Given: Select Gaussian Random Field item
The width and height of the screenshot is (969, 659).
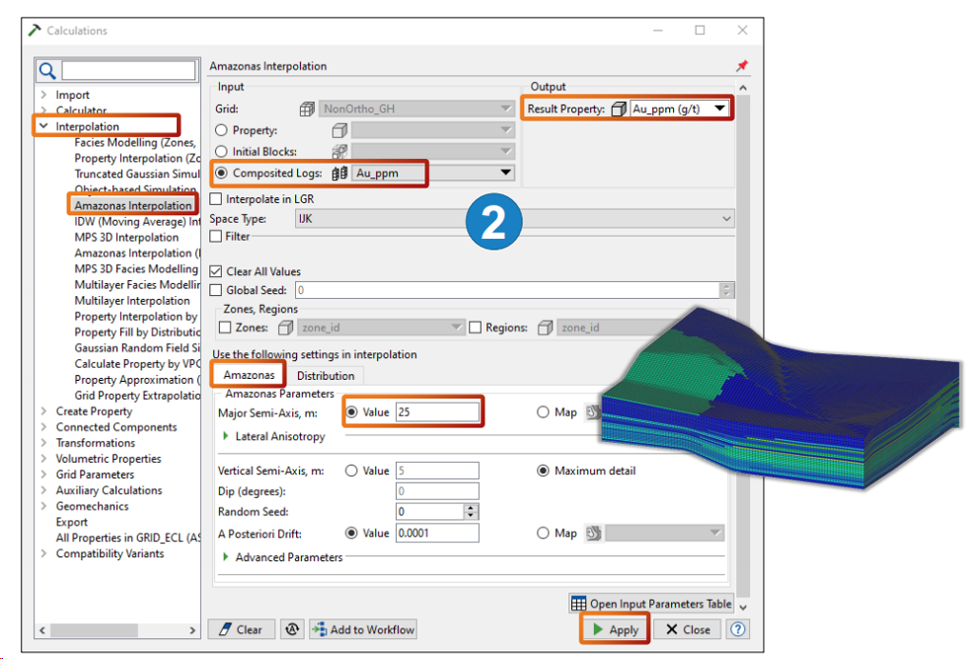Looking at the screenshot, I should click(136, 347).
